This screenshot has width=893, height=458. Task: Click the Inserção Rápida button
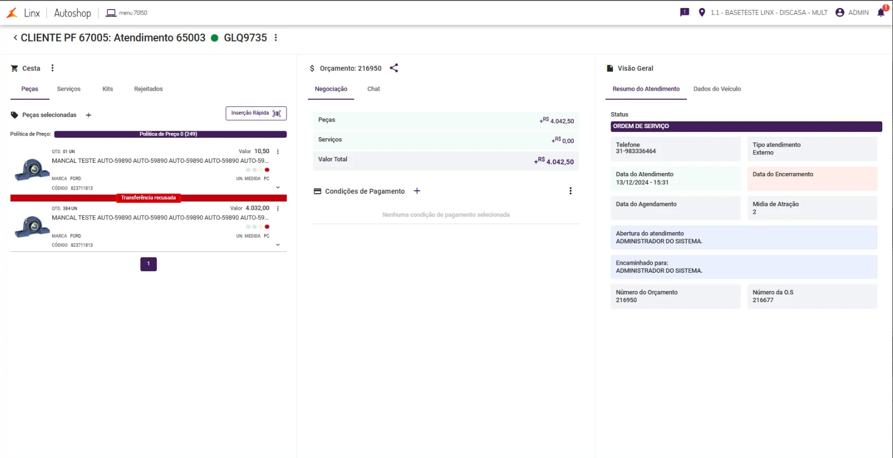pos(256,113)
